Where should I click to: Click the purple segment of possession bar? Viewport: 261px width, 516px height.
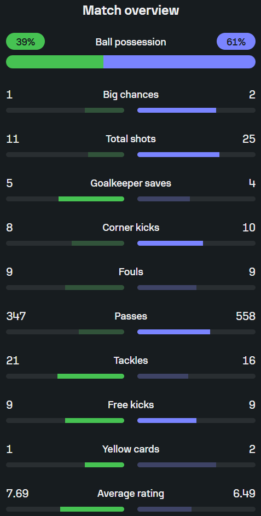(179, 62)
